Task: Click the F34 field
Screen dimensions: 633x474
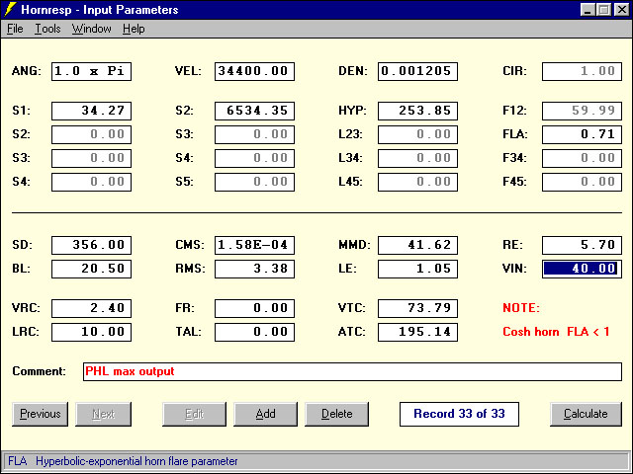Action: click(582, 158)
